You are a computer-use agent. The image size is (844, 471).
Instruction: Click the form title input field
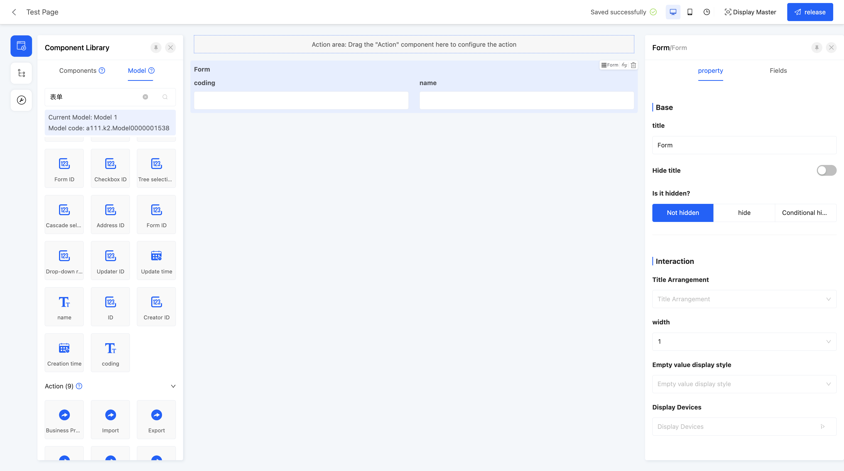click(744, 145)
